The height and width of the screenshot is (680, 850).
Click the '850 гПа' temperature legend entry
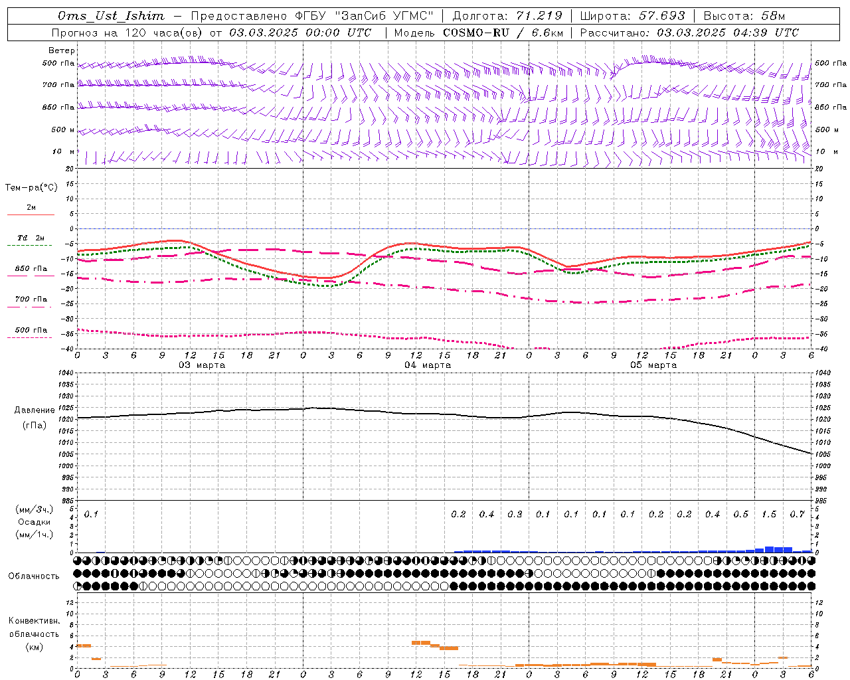point(31,269)
